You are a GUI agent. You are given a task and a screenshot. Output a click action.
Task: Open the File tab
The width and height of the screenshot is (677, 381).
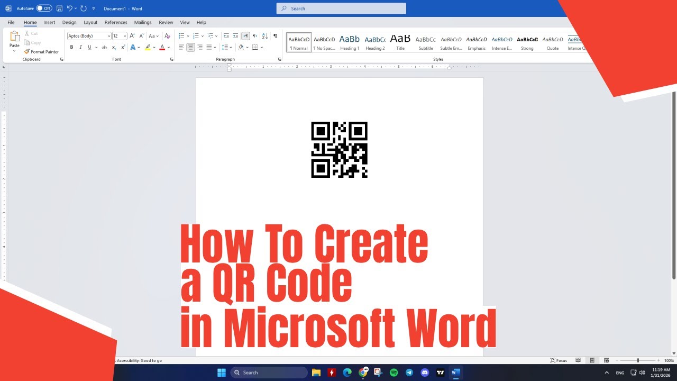11,22
